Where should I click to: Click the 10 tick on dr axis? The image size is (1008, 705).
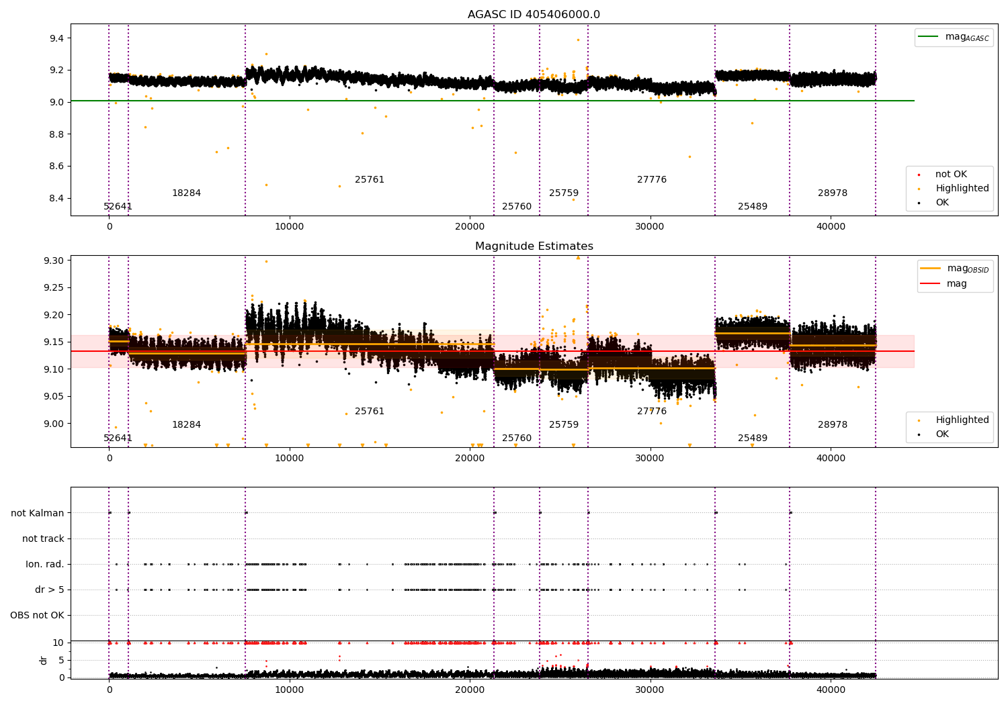(58, 643)
